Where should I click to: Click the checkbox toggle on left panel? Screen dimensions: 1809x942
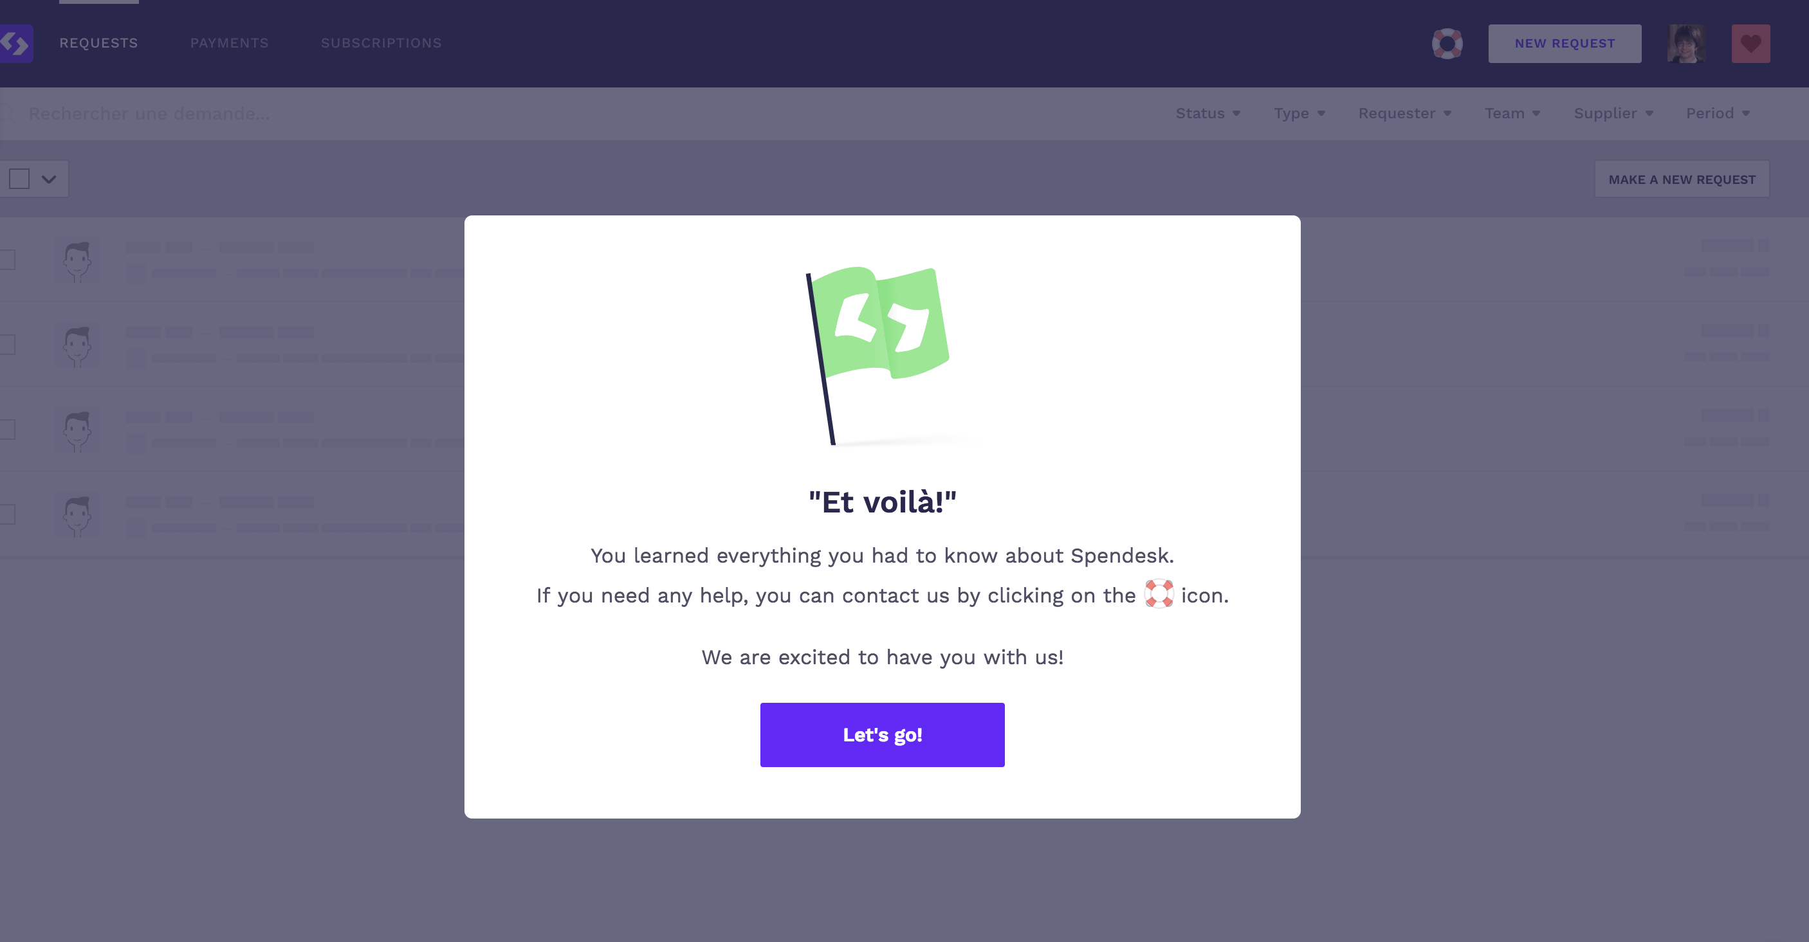pos(19,178)
